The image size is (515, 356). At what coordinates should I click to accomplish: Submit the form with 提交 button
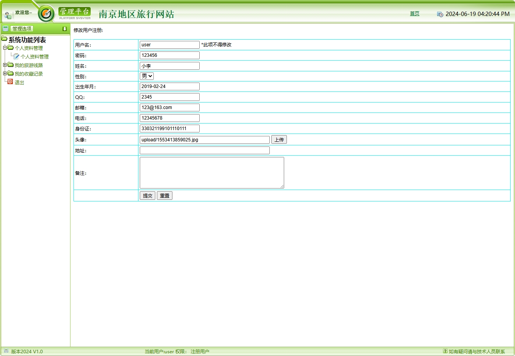148,196
